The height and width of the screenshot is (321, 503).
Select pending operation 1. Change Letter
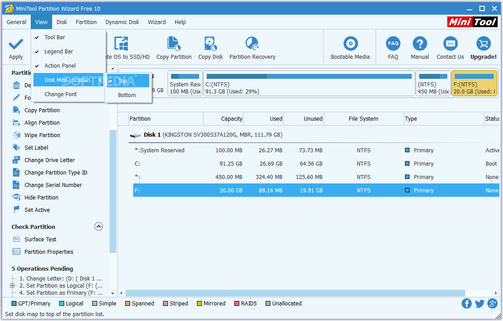coord(61,279)
